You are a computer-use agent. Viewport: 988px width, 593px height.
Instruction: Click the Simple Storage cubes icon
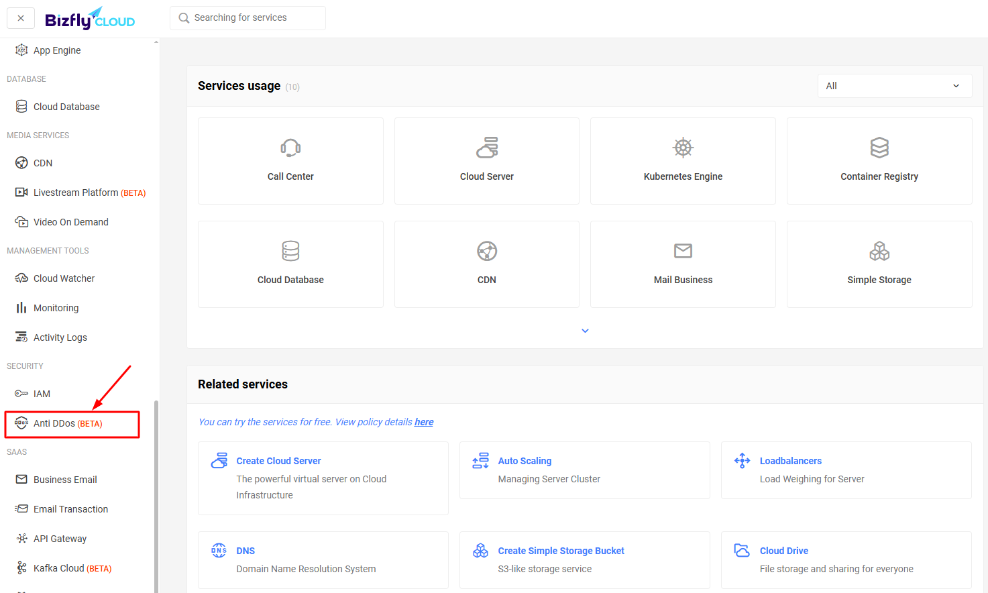pyautogui.click(x=879, y=251)
